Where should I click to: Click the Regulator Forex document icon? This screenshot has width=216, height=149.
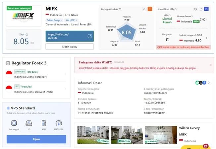point(8,63)
